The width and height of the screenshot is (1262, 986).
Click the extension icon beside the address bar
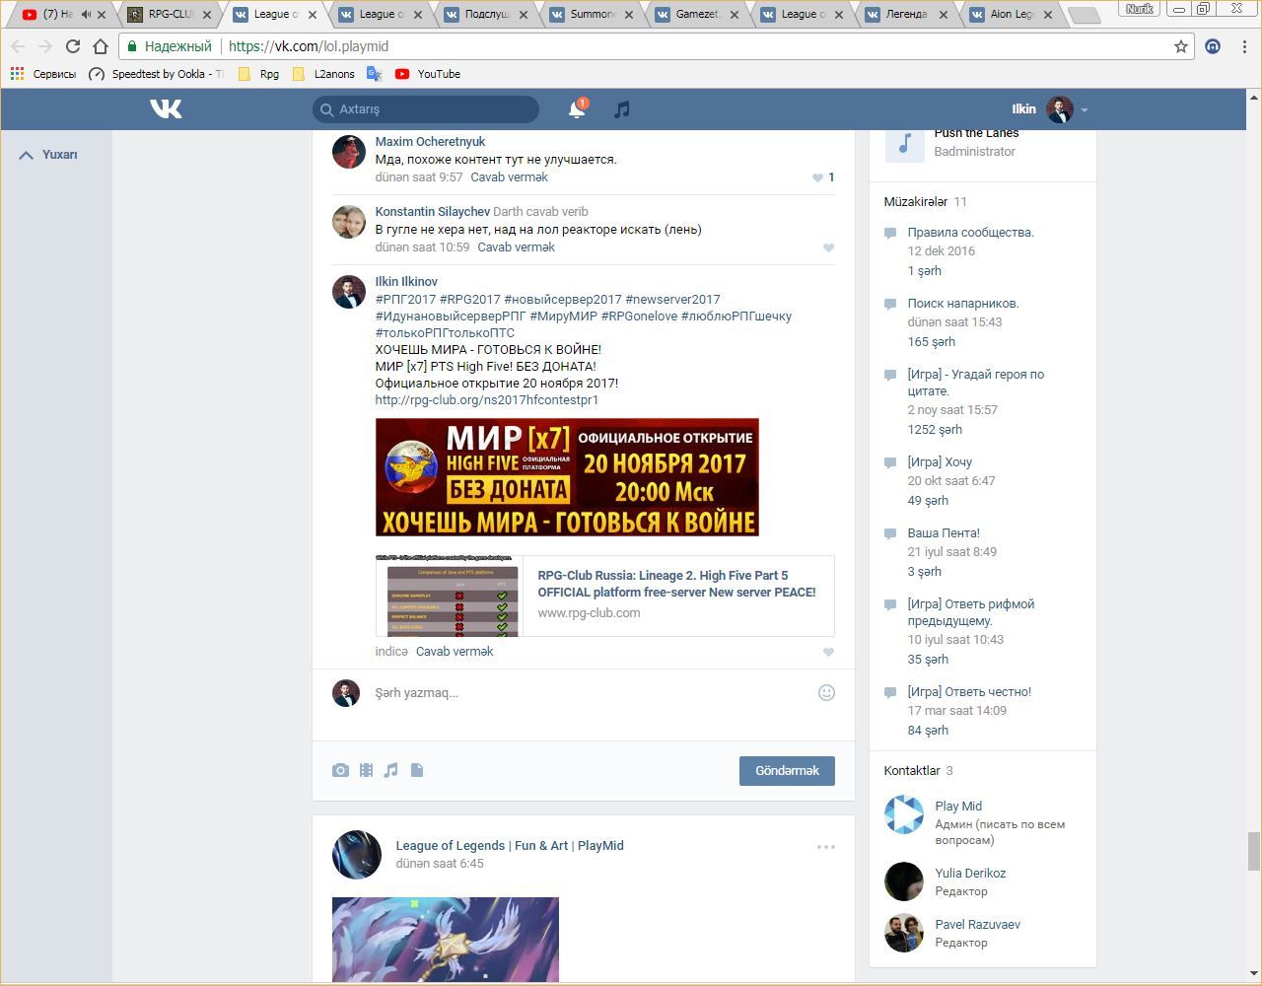(1213, 46)
